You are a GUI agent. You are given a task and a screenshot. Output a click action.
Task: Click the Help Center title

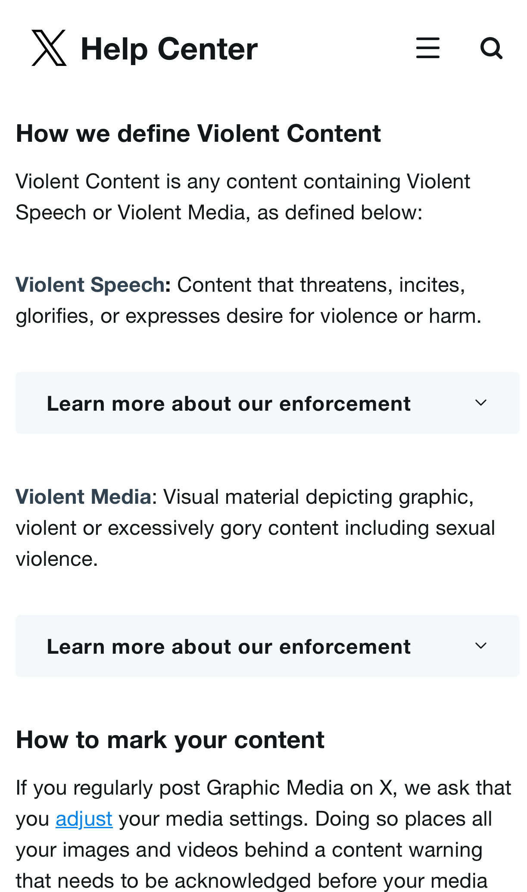click(x=169, y=49)
